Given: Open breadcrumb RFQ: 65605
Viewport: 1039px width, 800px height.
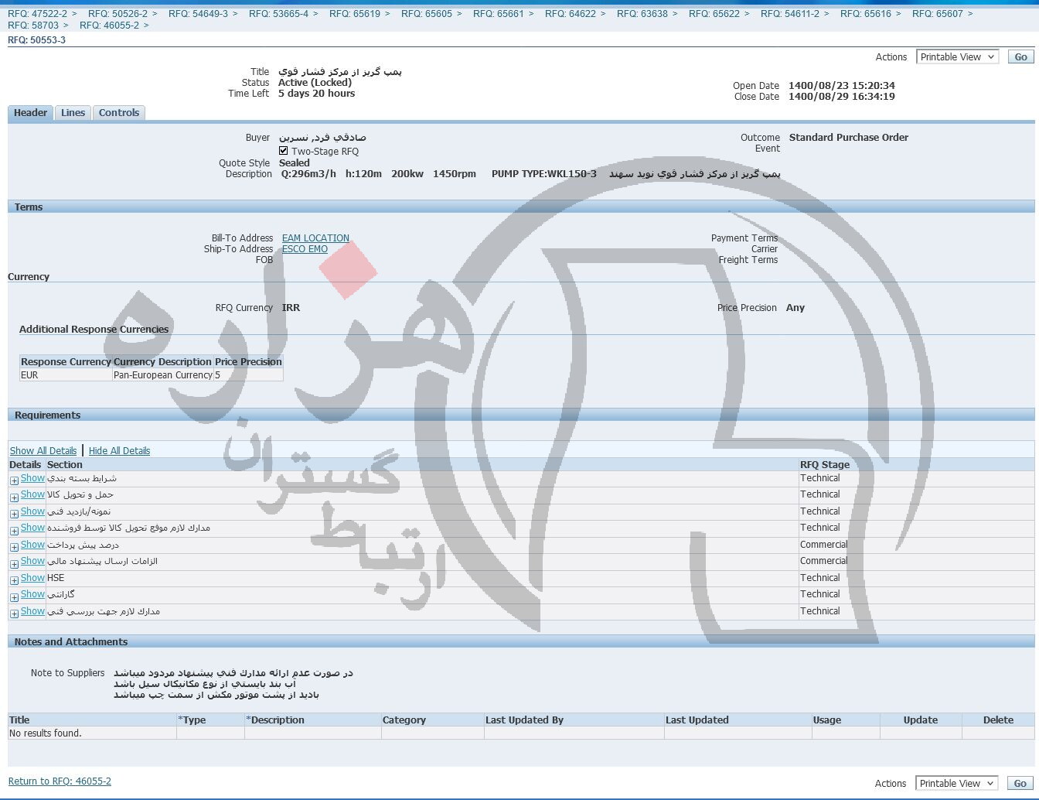Looking at the screenshot, I should [427, 14].
